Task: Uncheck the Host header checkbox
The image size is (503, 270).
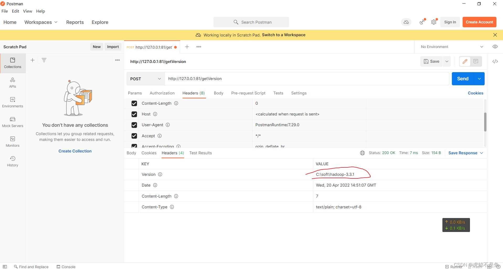Action: (134, 114)
